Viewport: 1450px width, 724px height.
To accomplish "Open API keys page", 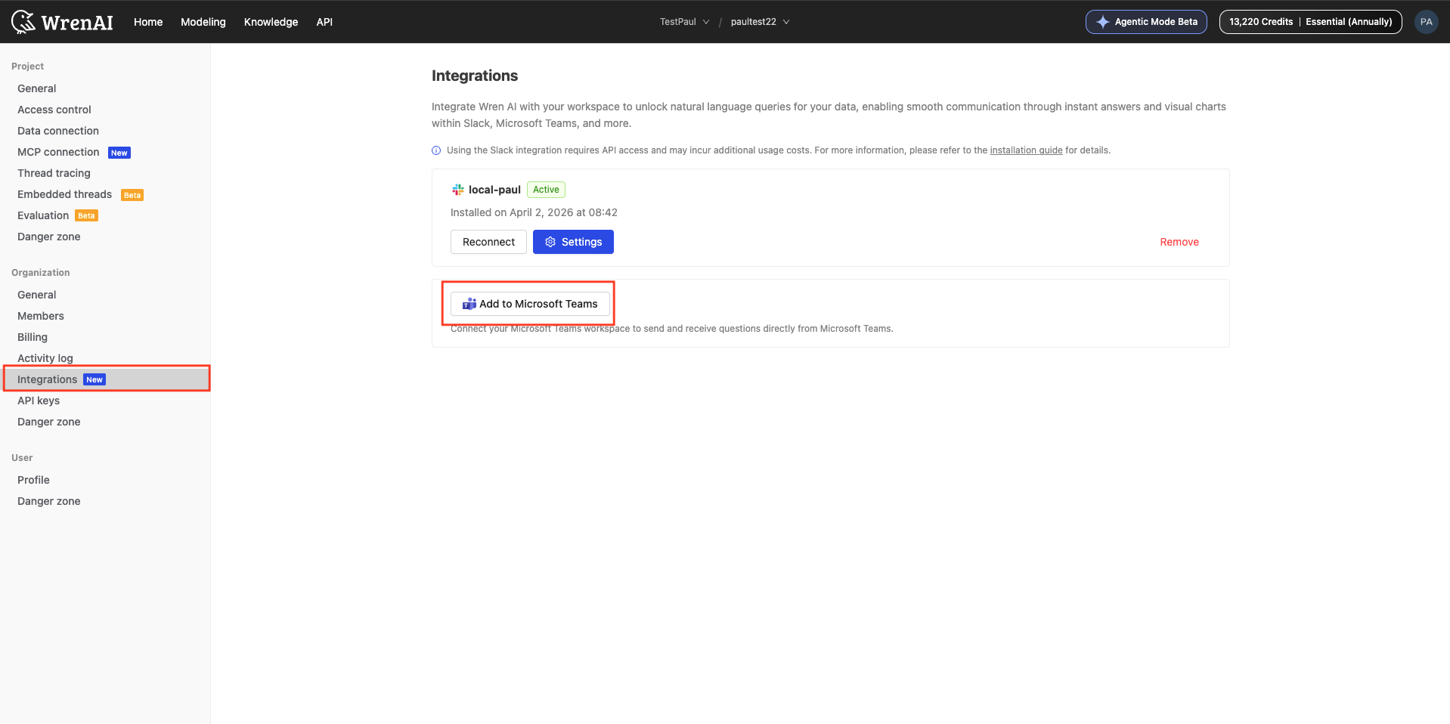I will 105,401.
